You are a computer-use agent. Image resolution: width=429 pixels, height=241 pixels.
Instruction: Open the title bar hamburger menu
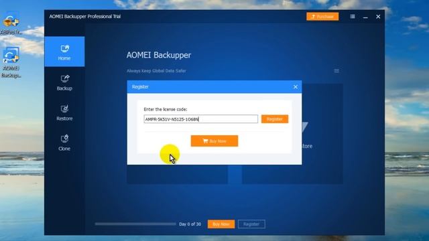353,17
